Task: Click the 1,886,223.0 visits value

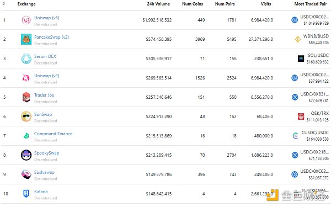Action: coord(262,155)
